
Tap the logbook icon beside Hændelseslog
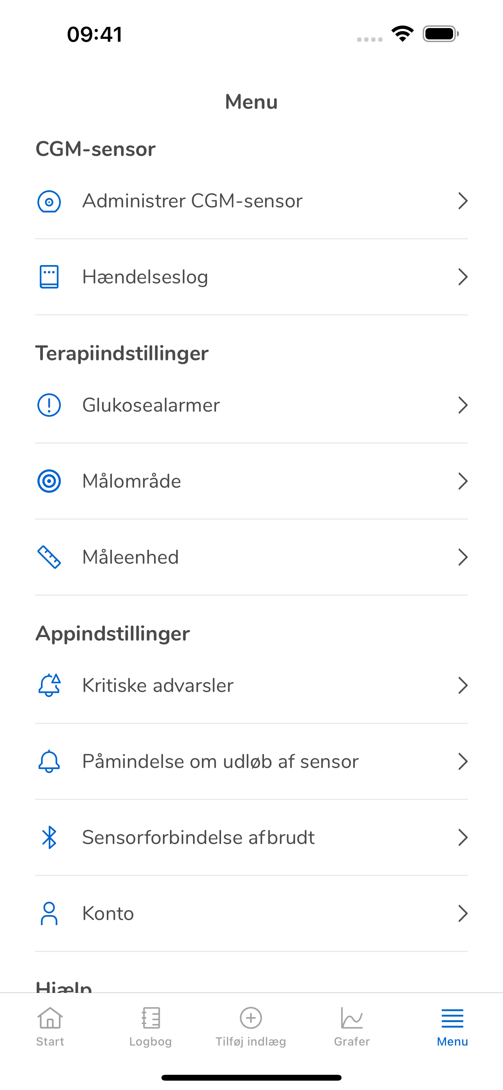(49, 277)
